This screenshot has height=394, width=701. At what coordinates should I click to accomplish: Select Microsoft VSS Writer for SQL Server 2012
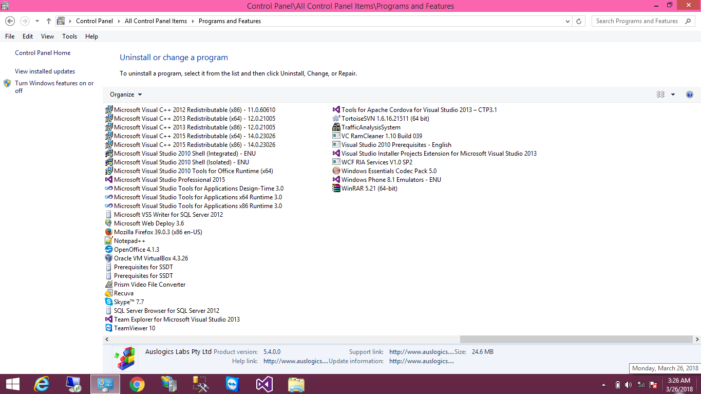coord(164,215)
